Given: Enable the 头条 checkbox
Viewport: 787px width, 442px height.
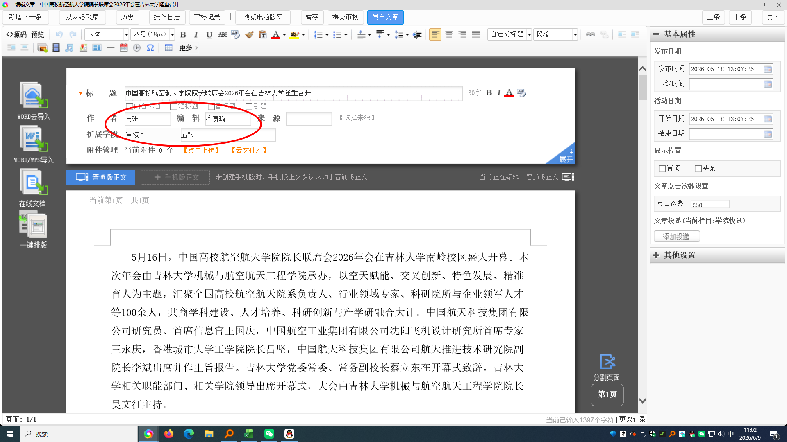Looking at the screenshot, I should (x=698, y=169).
